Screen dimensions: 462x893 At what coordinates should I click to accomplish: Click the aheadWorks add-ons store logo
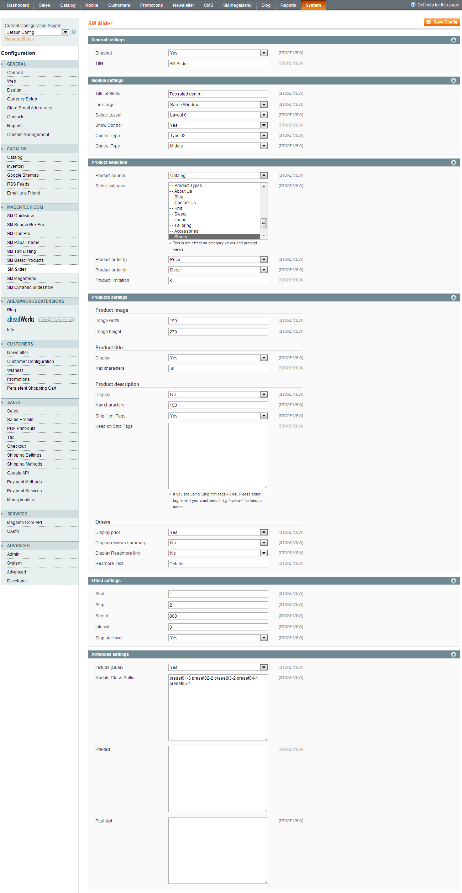pyautogui.click(x=41, y=320)
